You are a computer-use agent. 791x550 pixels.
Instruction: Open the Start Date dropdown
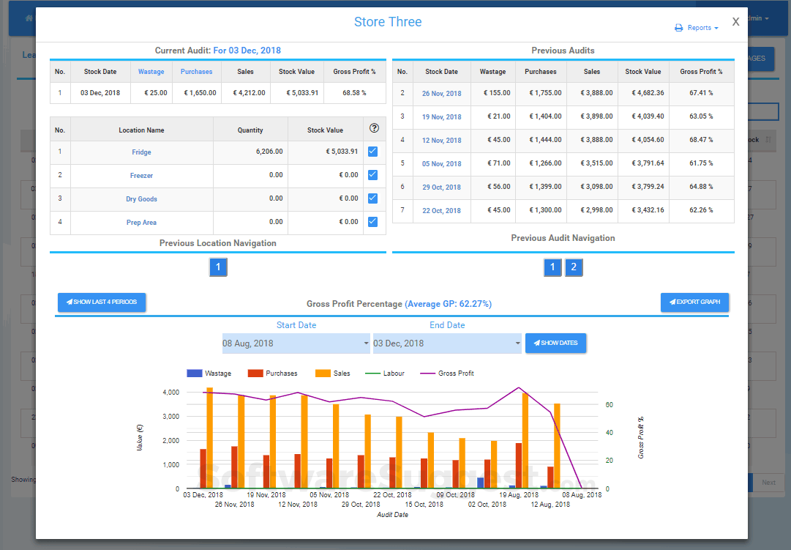click(296, 343)
